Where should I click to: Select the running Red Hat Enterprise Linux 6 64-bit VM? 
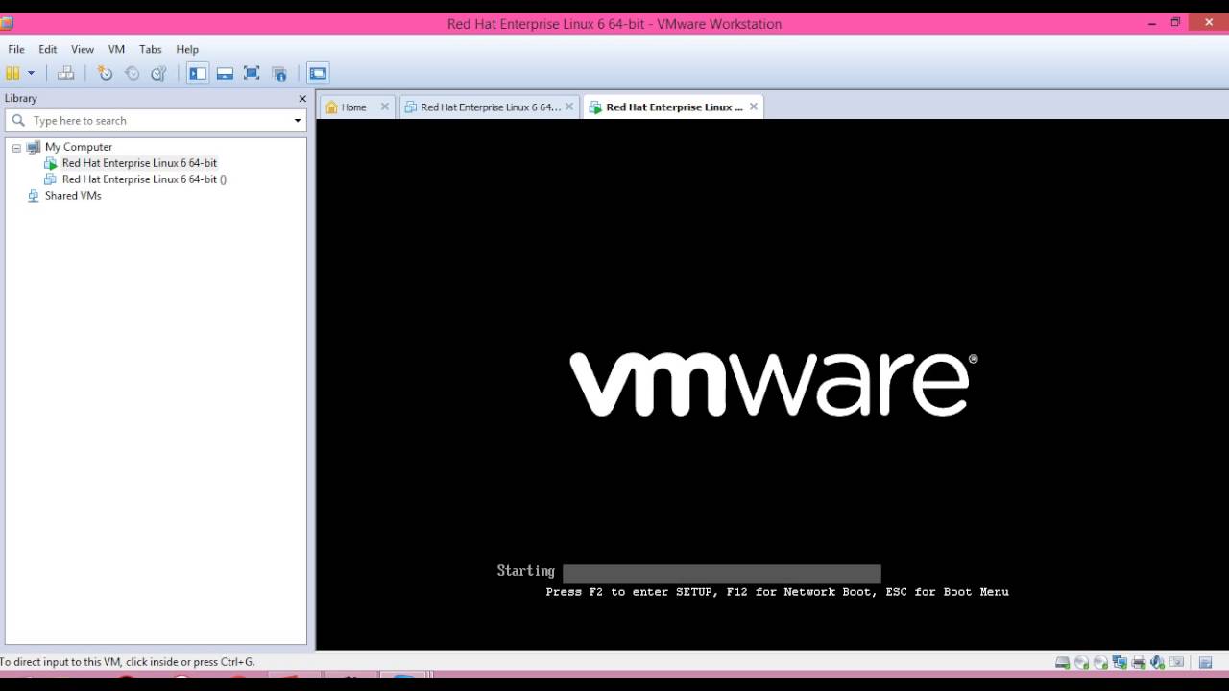click(139, 163)
